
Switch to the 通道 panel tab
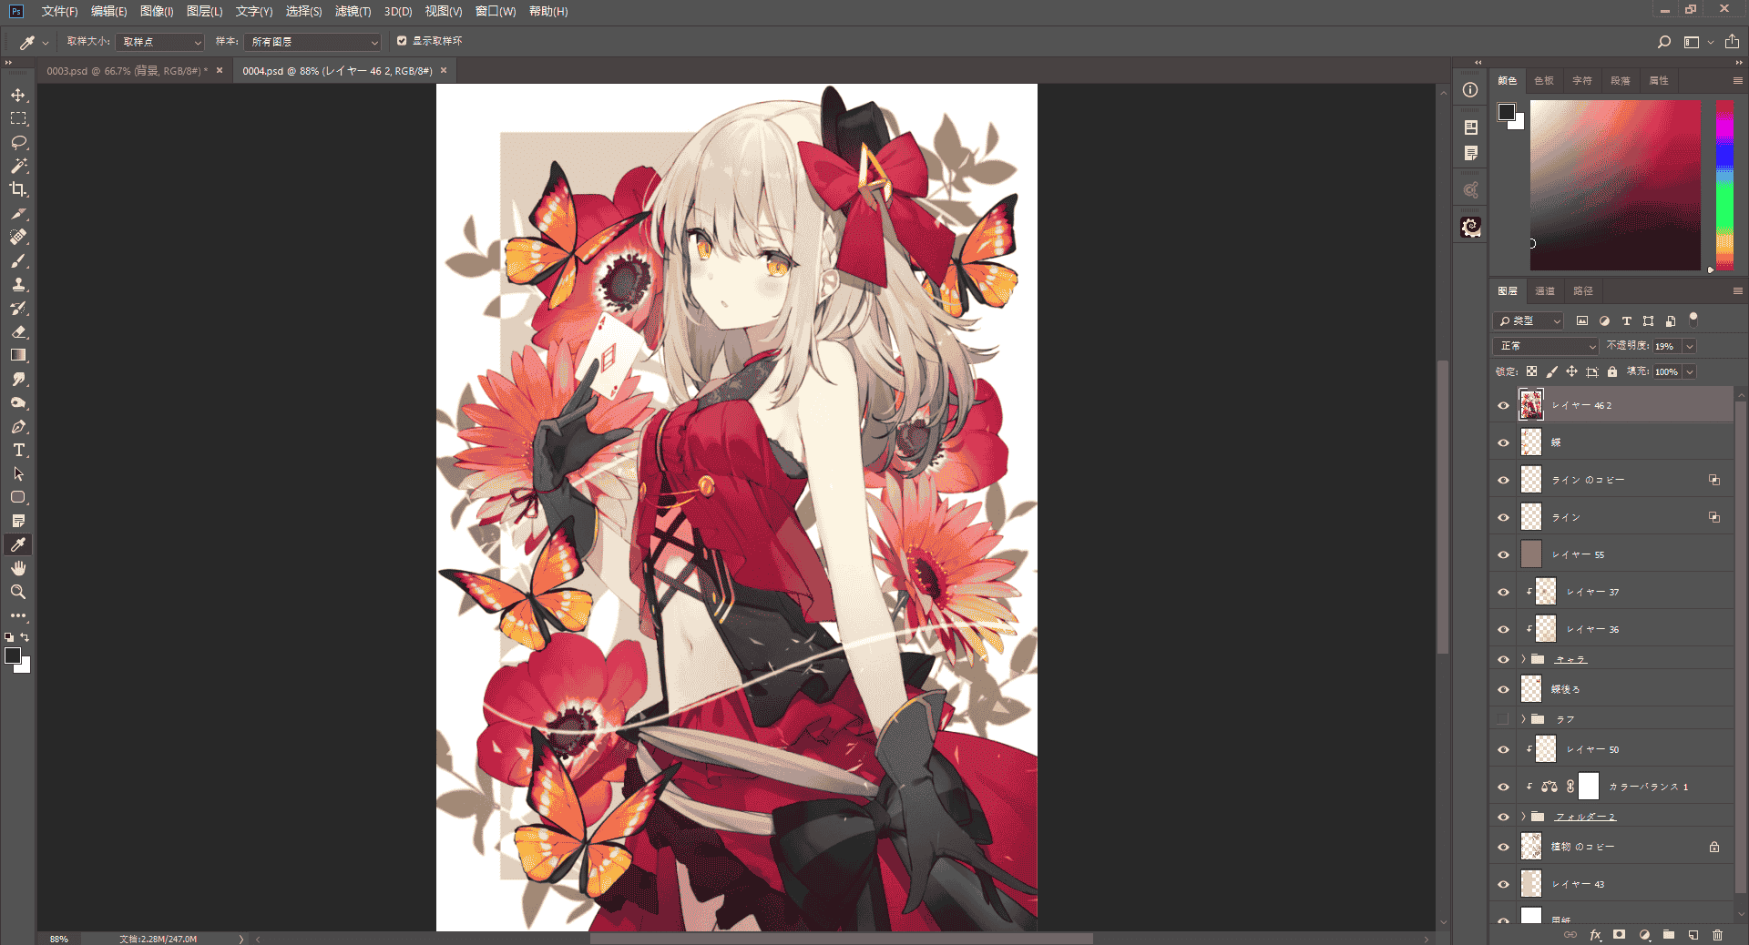1545,291
